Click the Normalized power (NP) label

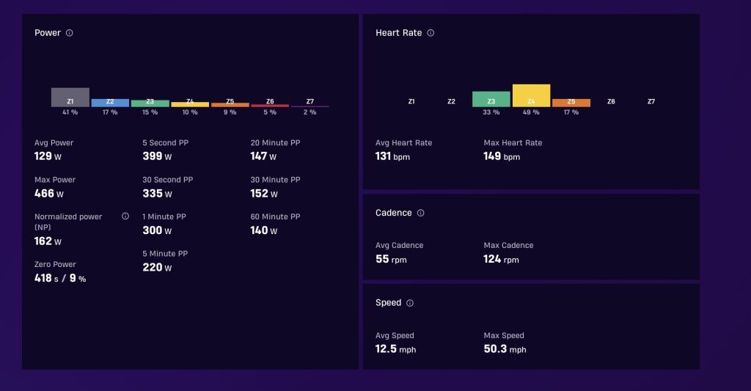click(68, 222)
